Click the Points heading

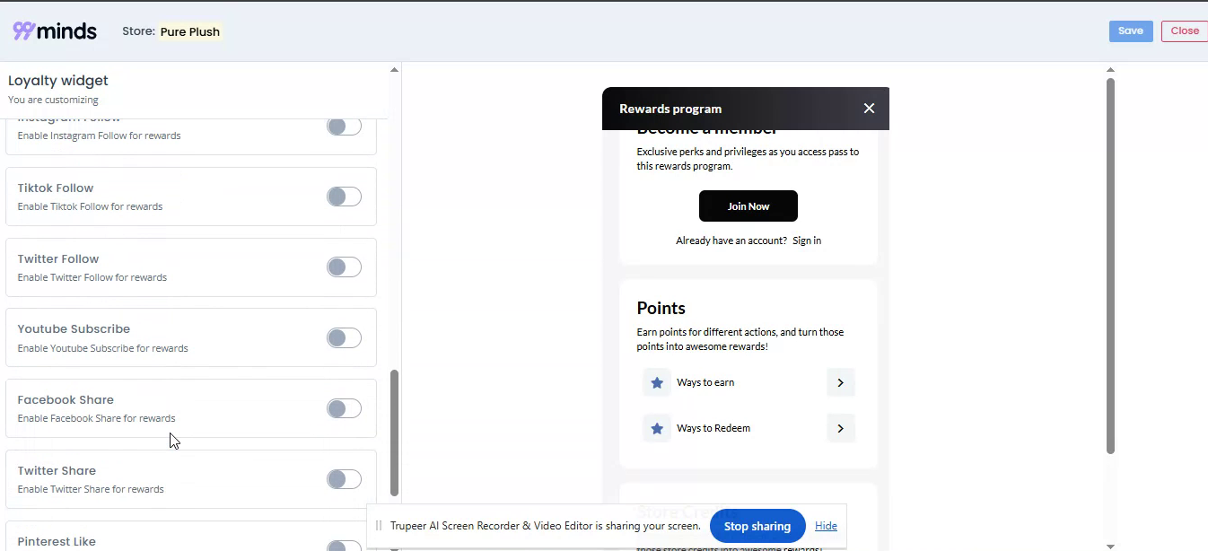(x=661, y=308)
